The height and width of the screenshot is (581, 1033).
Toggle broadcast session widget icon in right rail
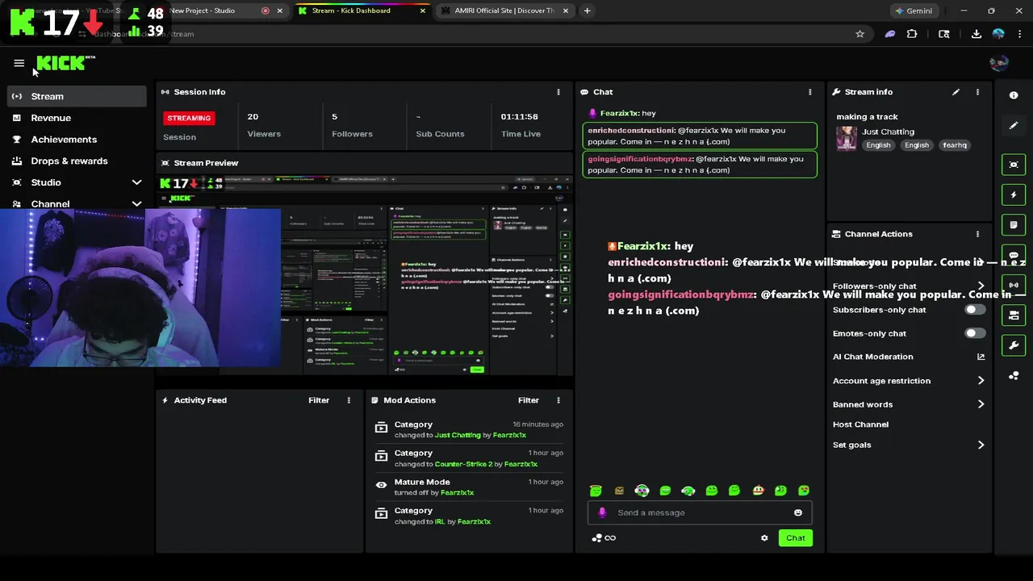(x=1014, y=285)
